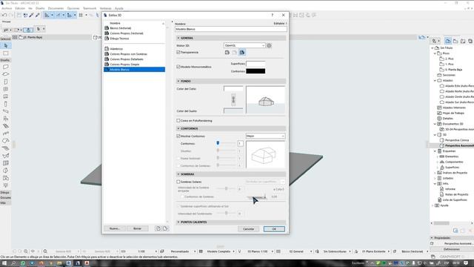This screenshot has height=267, width=474.
Task: Enable the Sombras Solares checkbox
Action: point(178,182)
